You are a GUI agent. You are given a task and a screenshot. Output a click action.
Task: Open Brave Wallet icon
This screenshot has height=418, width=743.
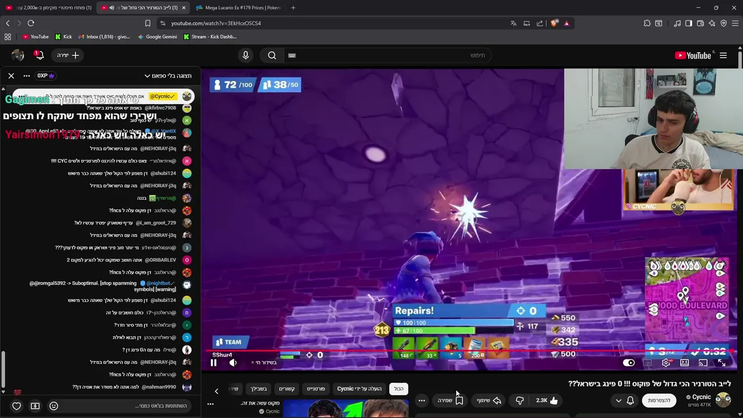point(700,23)
